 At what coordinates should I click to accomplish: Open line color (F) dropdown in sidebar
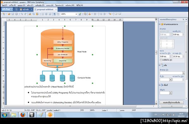pos(170,79)
